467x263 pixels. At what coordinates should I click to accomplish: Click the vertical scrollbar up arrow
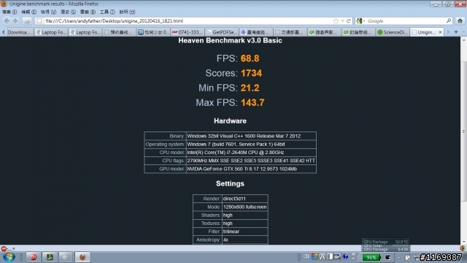pos(463,40)
